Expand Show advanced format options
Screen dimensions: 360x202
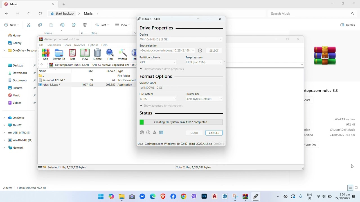pyautogui.click(x=161, y=105)
